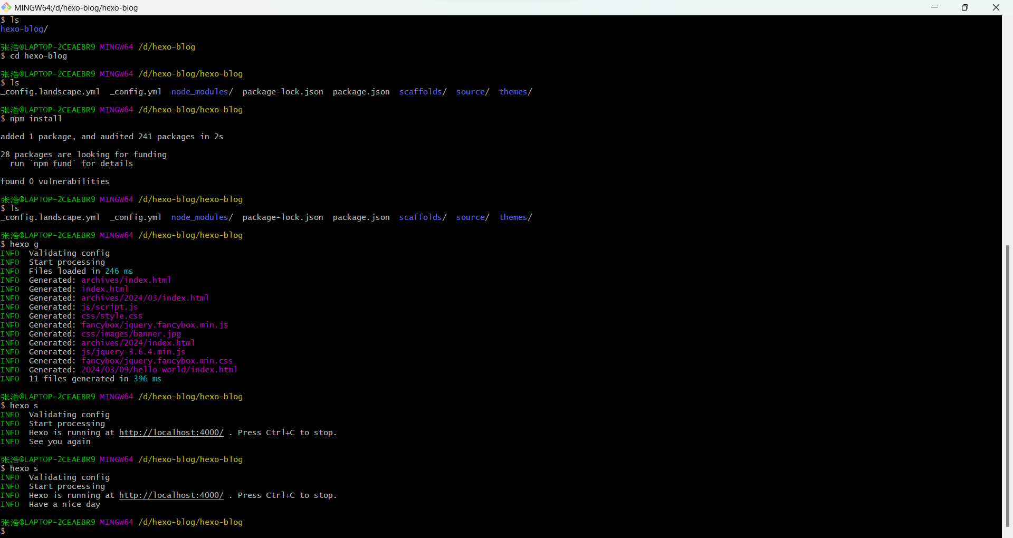Click '11 files generated in 396 ms'
The image size is (1013, 538).
[x=95, y=379]
